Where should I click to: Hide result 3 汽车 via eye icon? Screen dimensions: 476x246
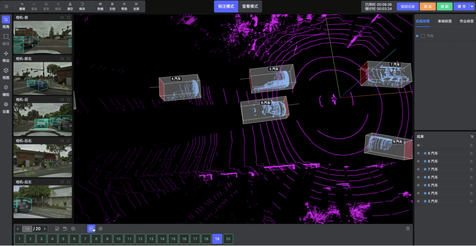pyautogui.click(x=418, y=201)
